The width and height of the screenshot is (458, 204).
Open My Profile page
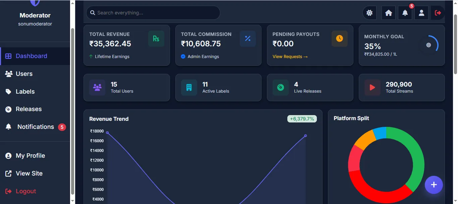[x=35, y=156]
